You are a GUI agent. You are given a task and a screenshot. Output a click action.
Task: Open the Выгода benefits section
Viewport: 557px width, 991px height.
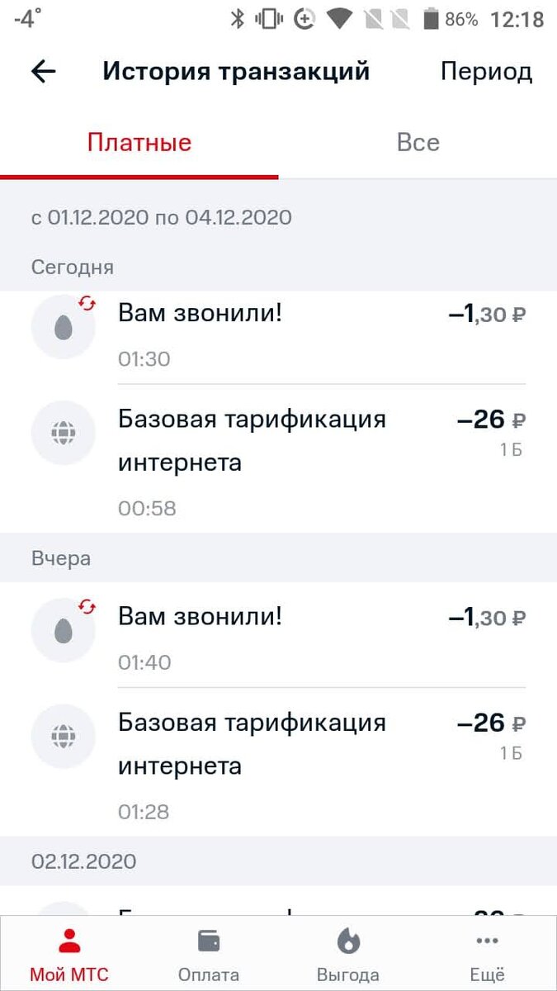click(347, 950)
